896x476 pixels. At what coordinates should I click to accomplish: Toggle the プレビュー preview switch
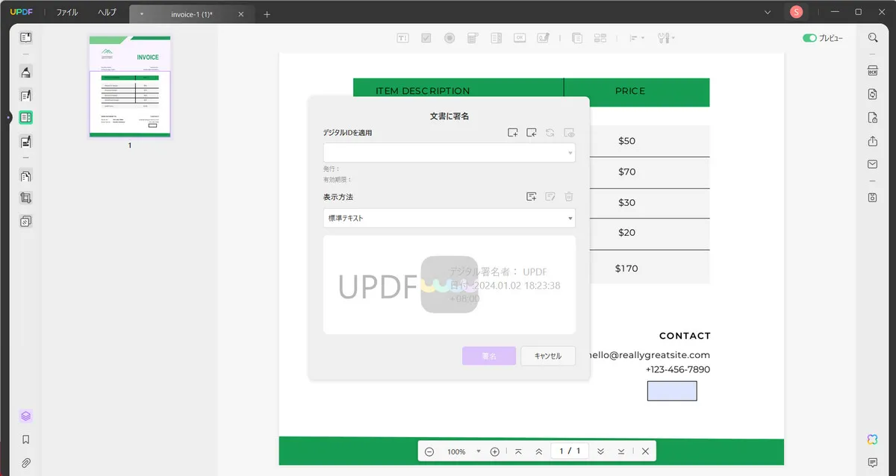tap(809, 38)
